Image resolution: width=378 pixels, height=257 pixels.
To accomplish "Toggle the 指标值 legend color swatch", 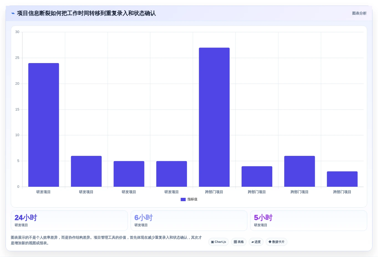I will click(183, 199).
